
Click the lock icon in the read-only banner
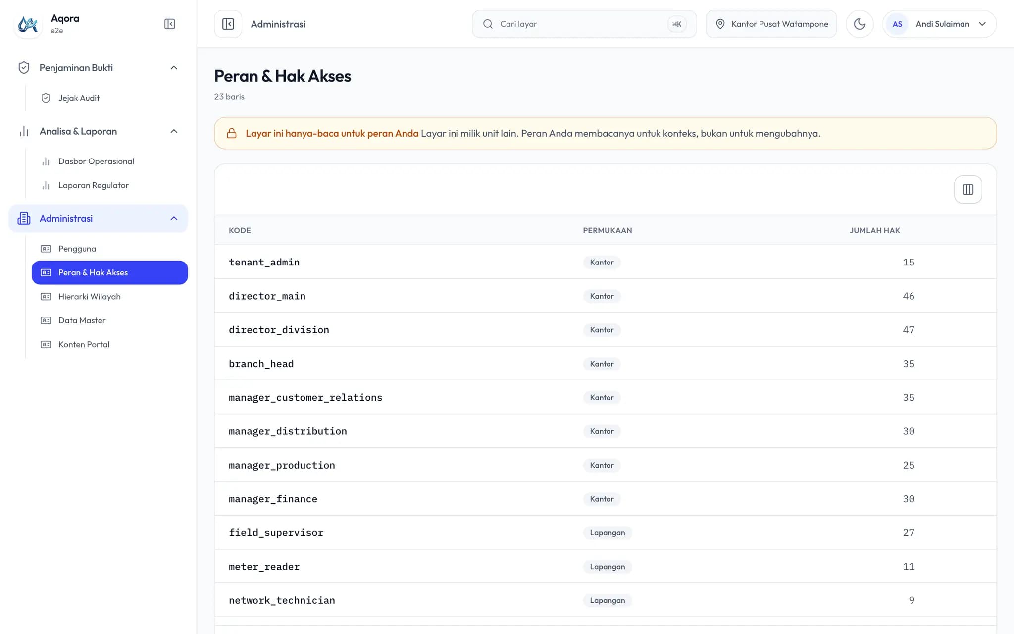pos(232,133)
